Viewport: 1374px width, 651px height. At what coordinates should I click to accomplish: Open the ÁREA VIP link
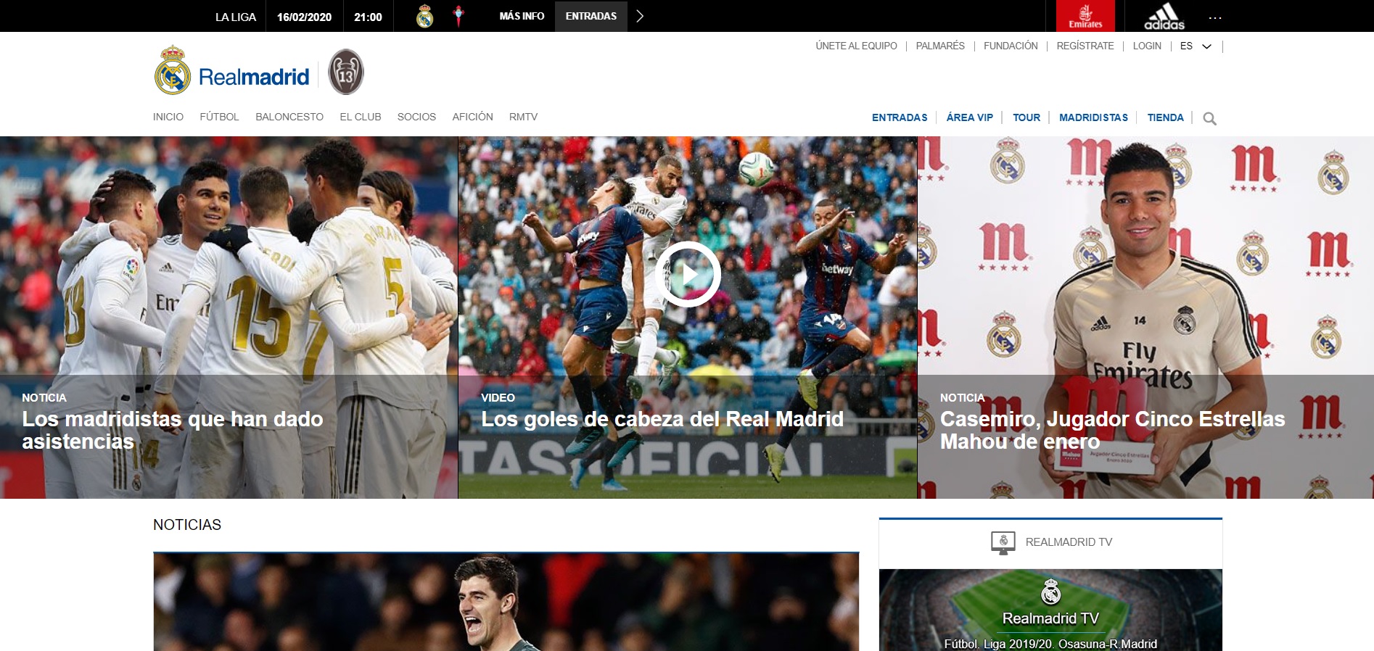click(969, 117)
